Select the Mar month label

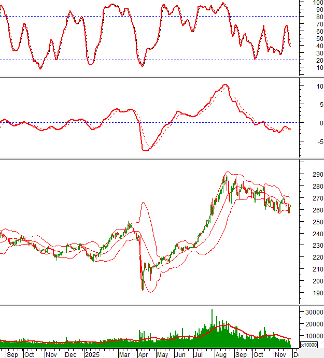[125, 354]
